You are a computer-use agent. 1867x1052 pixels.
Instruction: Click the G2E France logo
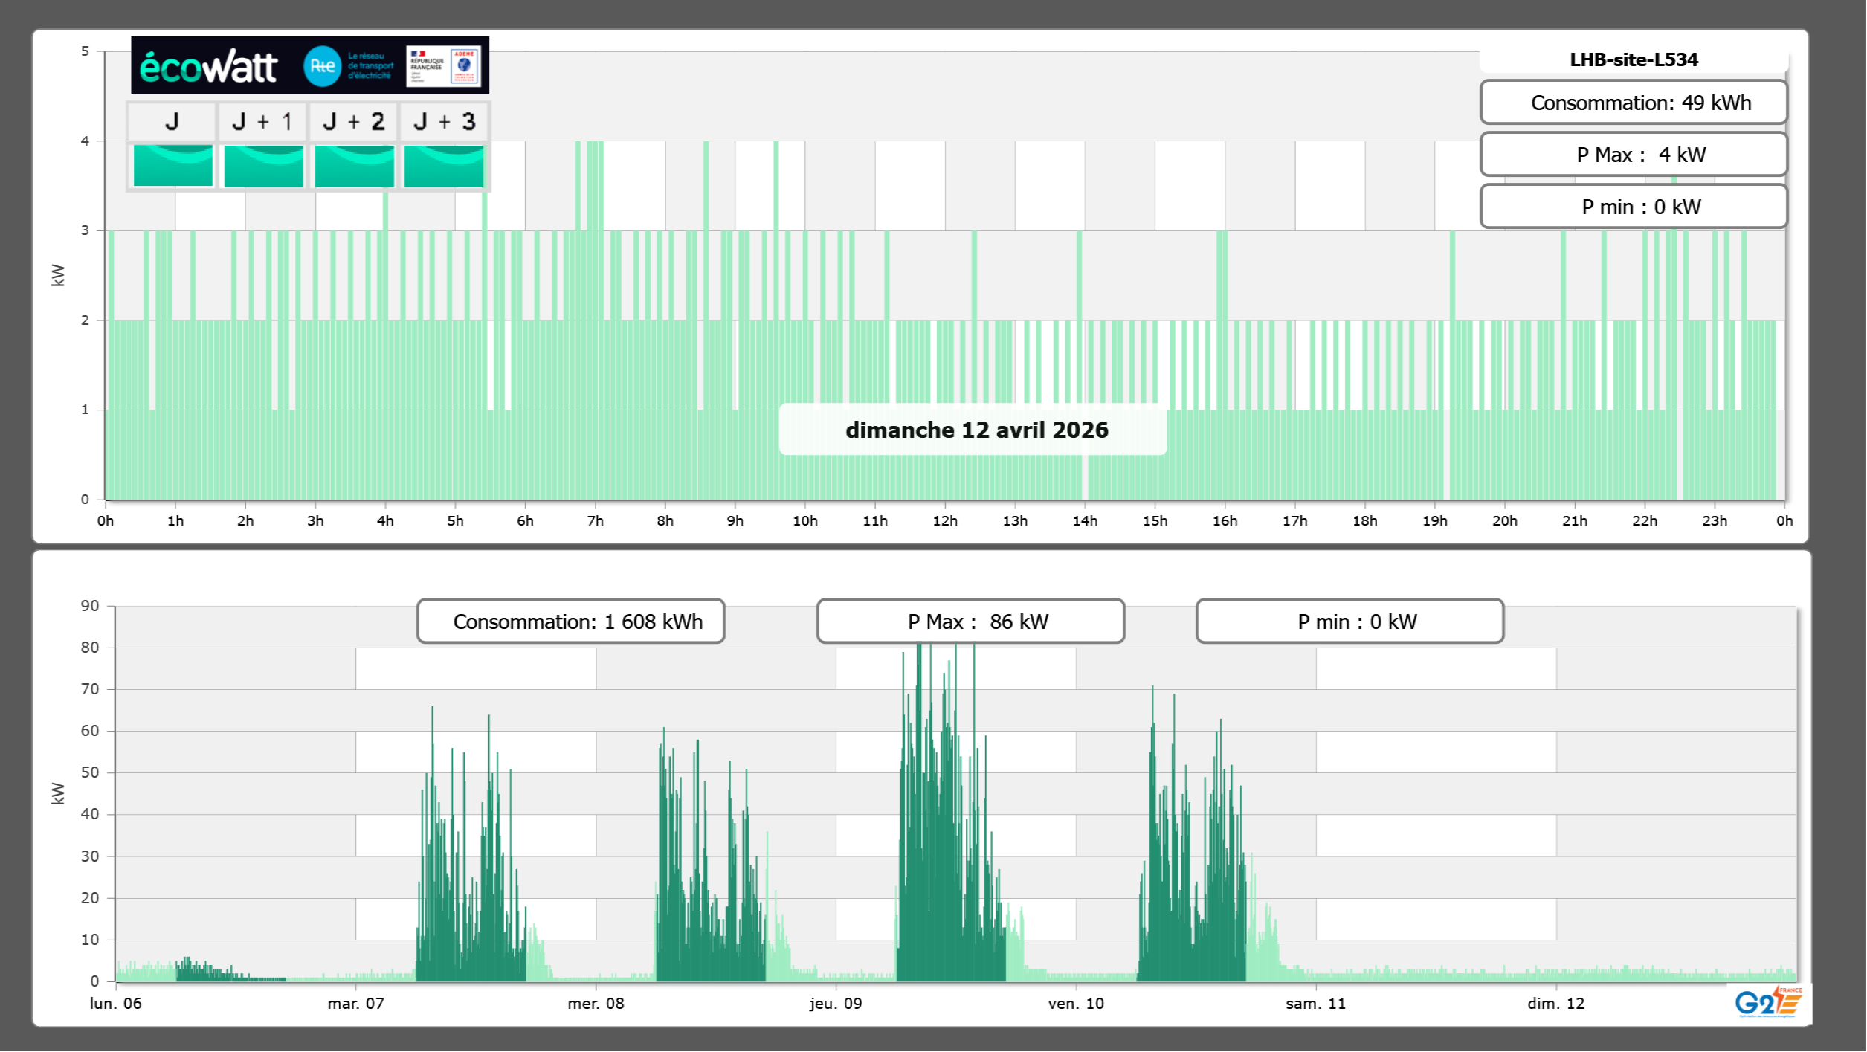1768,1003
